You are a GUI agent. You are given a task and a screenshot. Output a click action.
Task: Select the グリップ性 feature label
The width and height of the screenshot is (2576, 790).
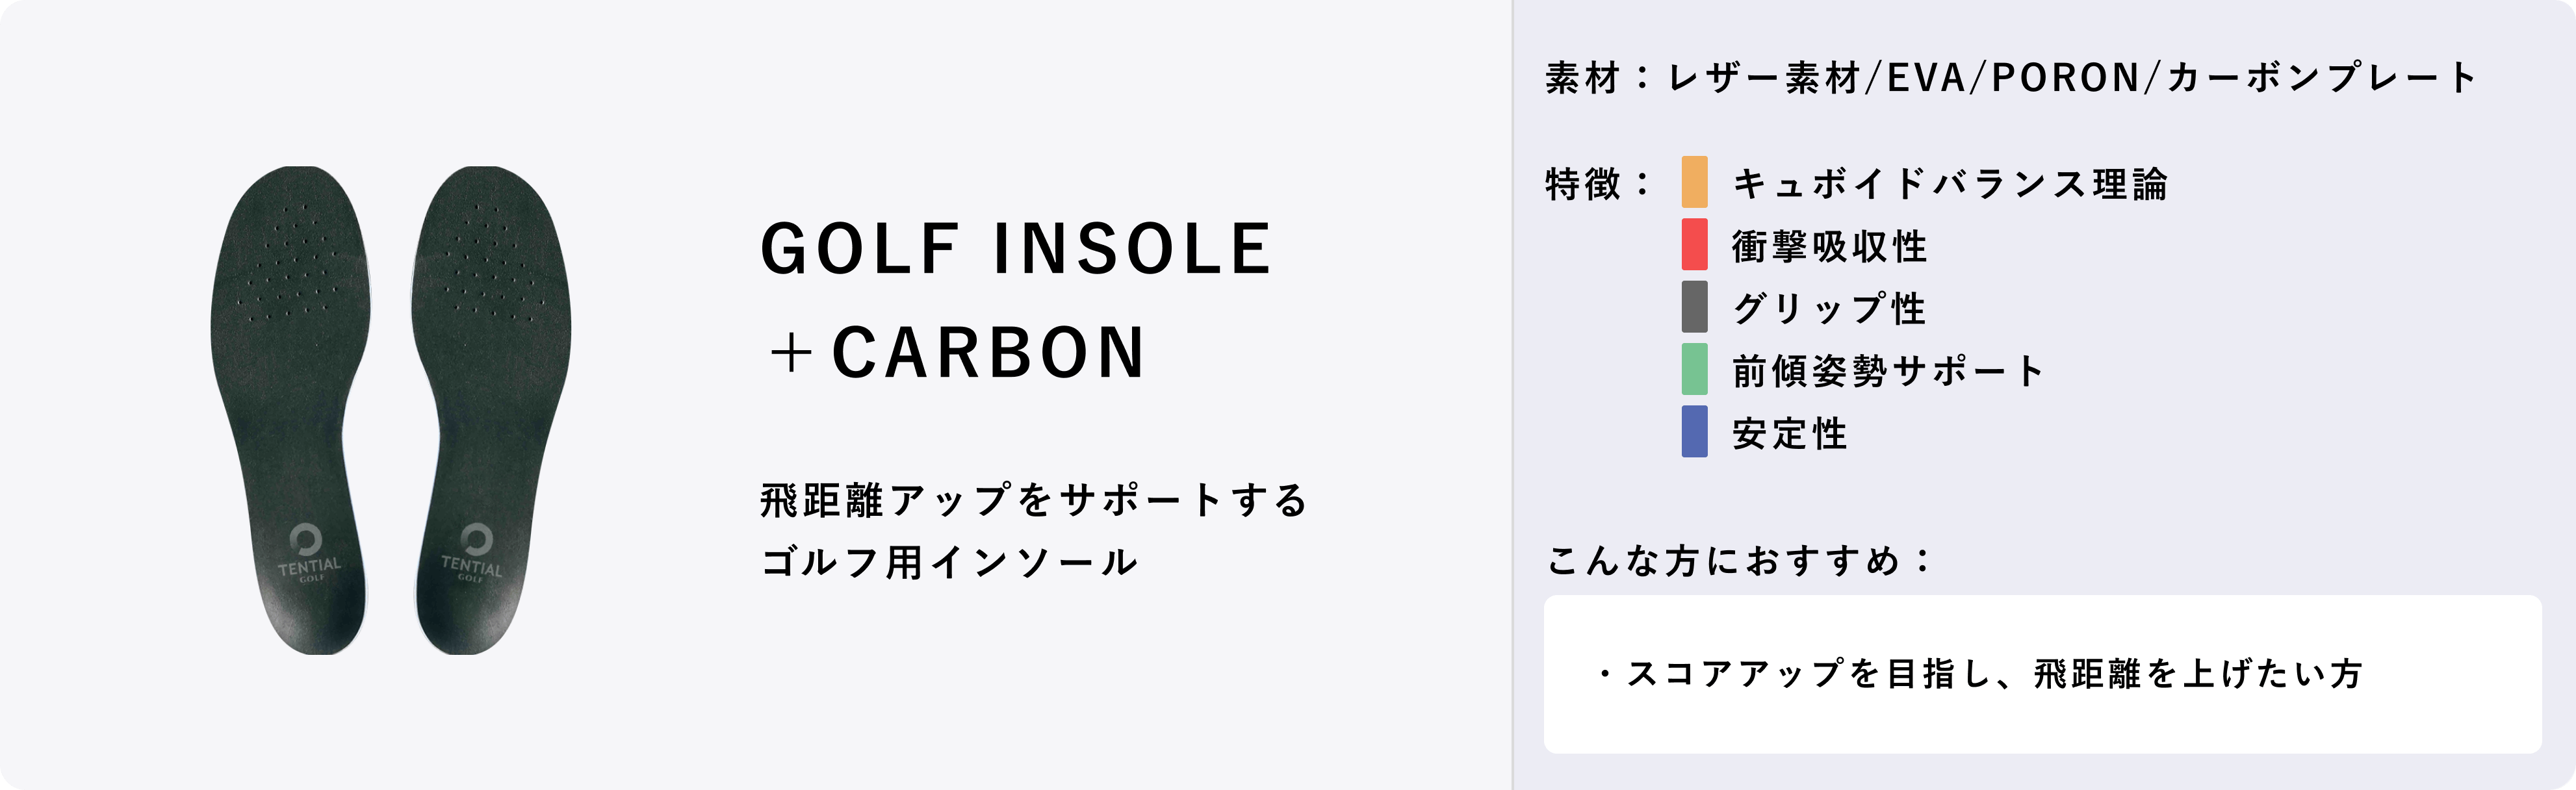(1829, 309)
